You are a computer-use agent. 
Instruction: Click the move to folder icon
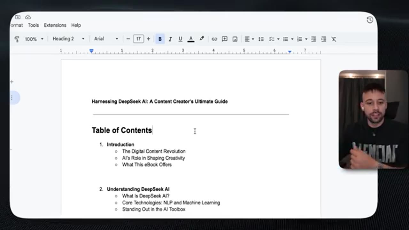[18, 17]
